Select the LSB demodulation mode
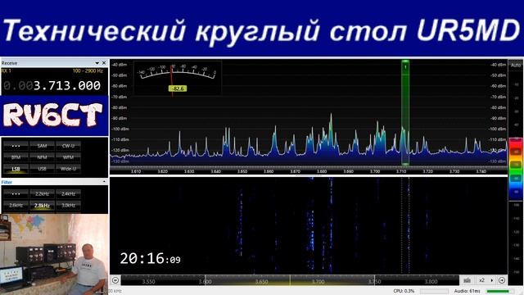This screenshot has width=524, height=295. 16,169
